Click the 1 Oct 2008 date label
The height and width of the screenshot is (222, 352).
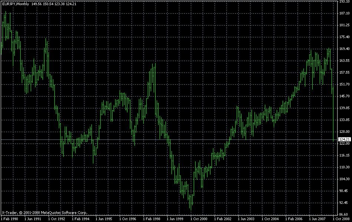pos(341,219)
